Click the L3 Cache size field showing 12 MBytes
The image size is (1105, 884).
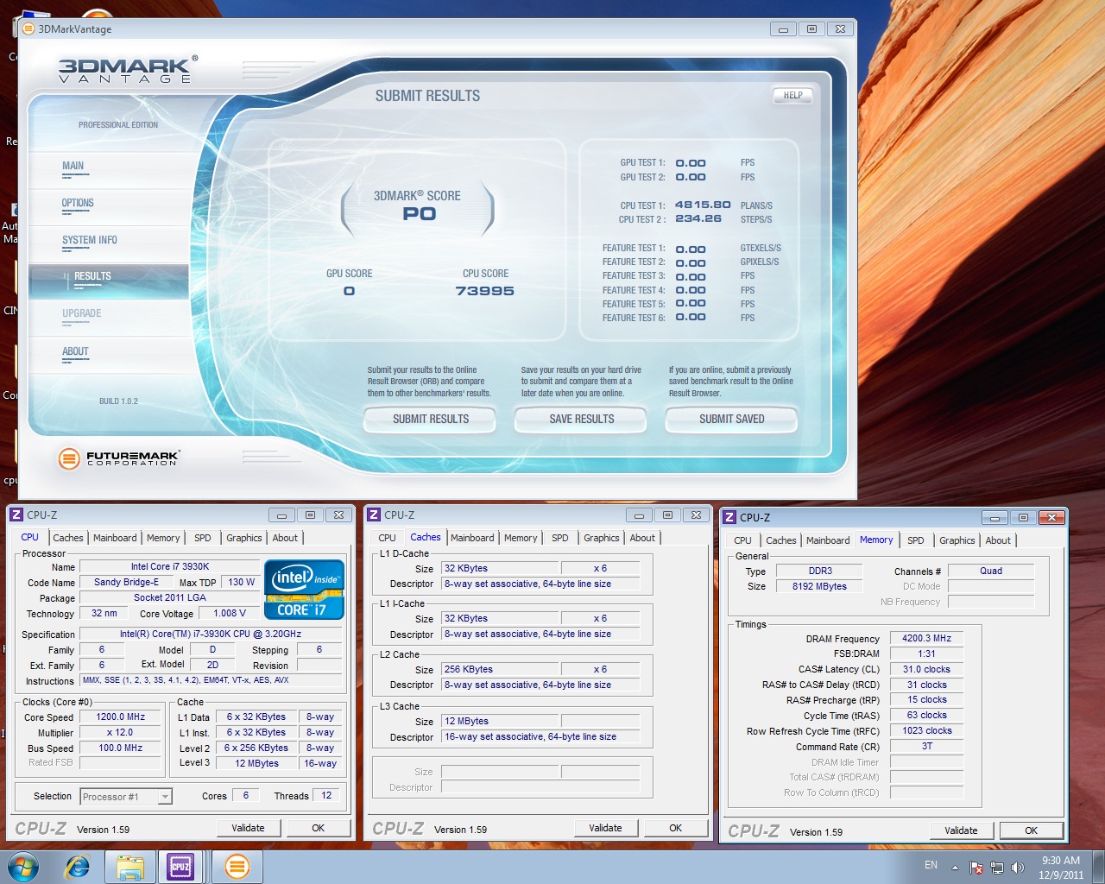click(501, 721)
